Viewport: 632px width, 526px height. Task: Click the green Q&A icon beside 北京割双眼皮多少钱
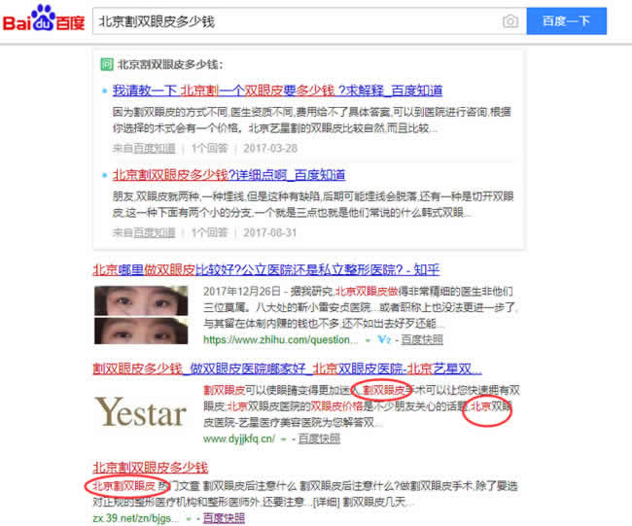point(107,64)
